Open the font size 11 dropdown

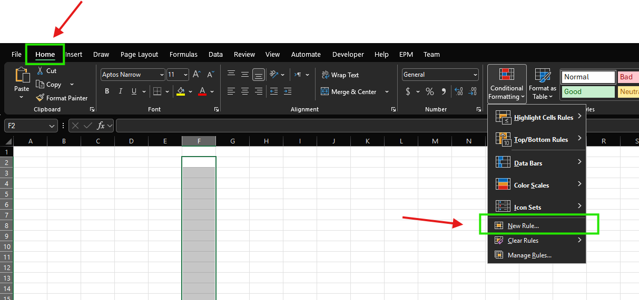pyautogui.click(x=185, y=75)
